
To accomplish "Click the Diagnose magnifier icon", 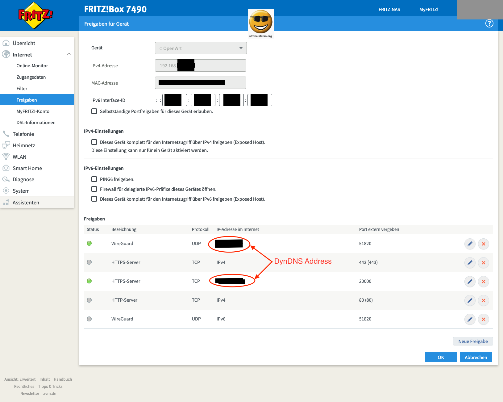I will point(6,179).
